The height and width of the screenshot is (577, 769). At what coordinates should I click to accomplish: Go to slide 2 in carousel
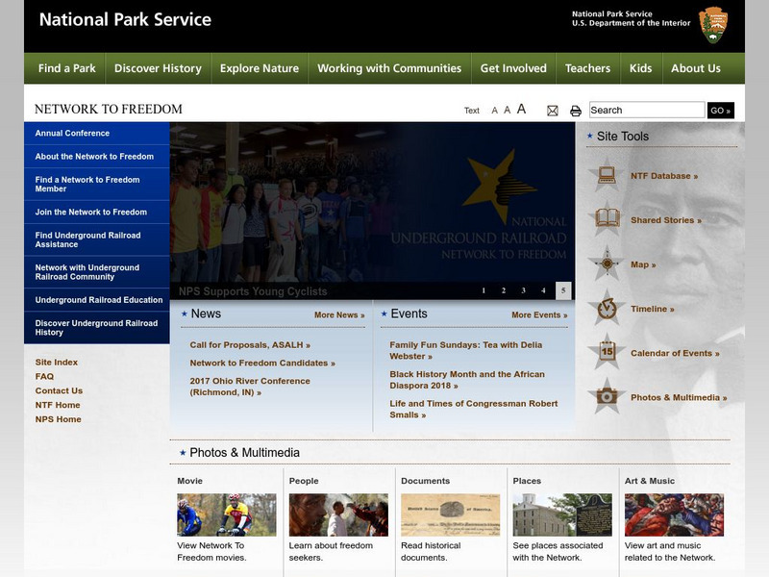(504, 290)
